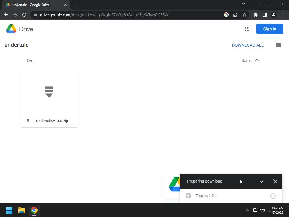This screenshot has height=217, width=289.
Task: Click the address bar URL
Action: pyautogui.click(x=104, y=15)
